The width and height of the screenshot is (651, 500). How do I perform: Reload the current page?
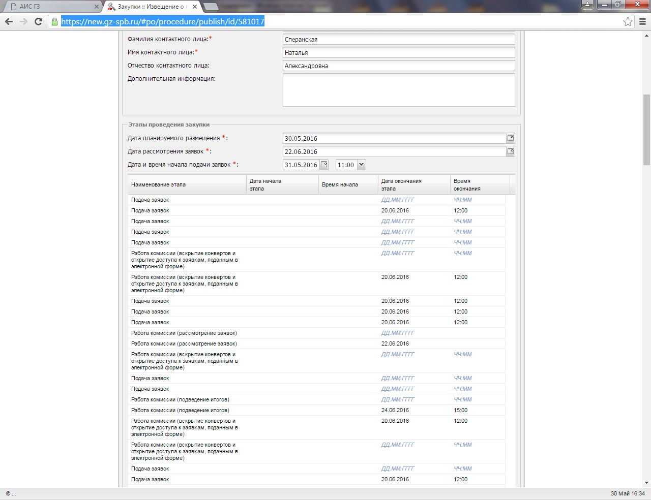[x=38, y=21]
